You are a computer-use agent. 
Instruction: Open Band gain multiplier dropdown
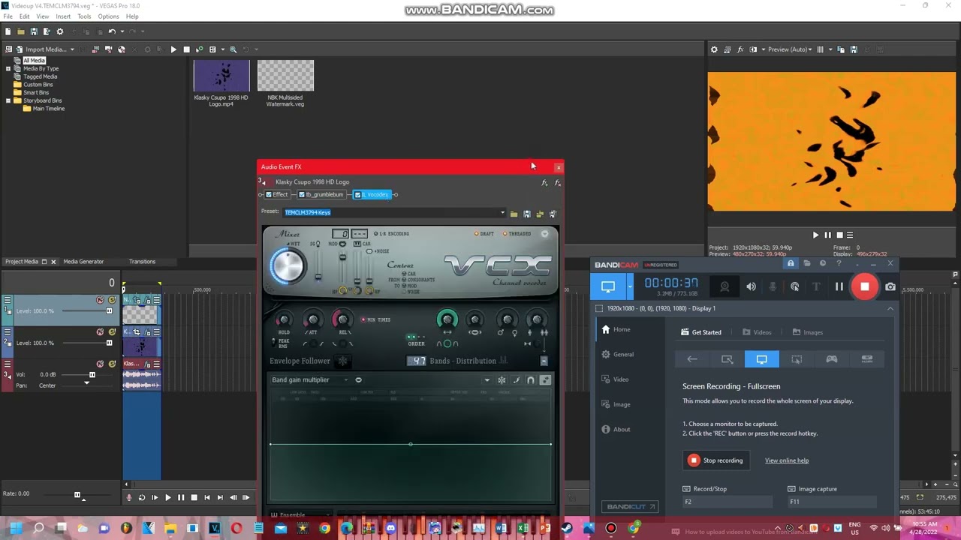(346, 380)
